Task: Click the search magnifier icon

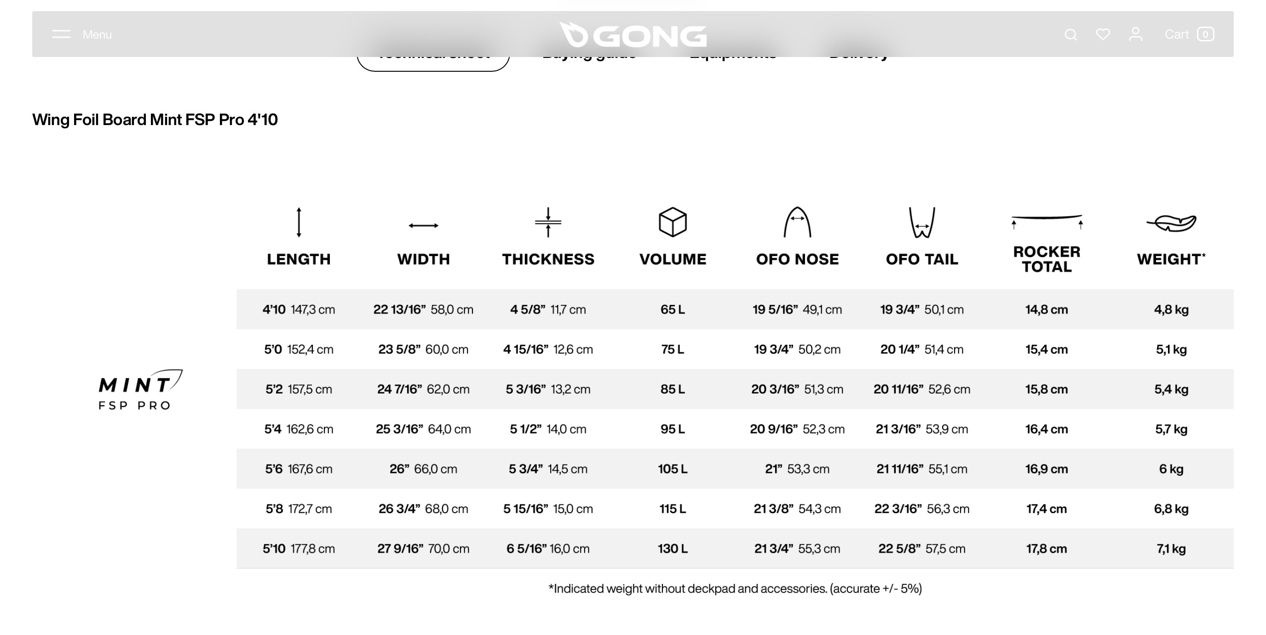Action: 1070,35
